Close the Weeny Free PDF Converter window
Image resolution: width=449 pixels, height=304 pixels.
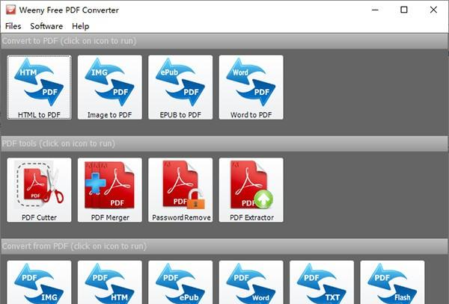pos(433,10)
